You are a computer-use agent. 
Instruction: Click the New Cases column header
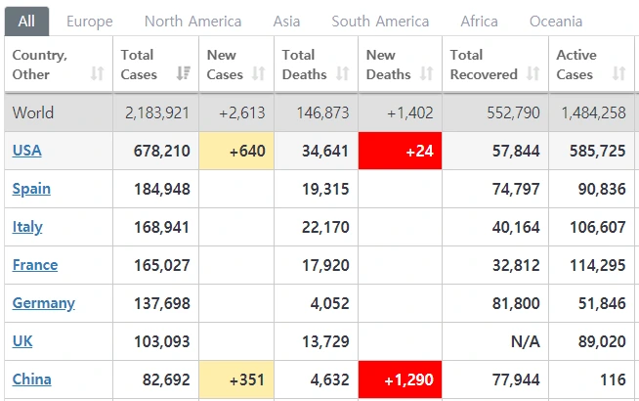pyautogui.click(x=236, y=64)
